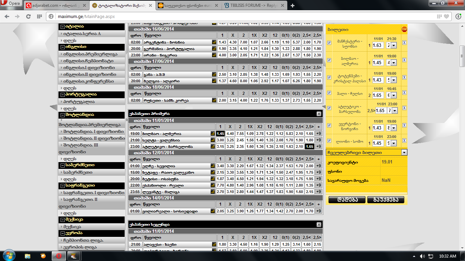The height and width of the screenshot is (261, 465).
Task: Reload the maximum.ge page
Action: [x=28, y=16]
